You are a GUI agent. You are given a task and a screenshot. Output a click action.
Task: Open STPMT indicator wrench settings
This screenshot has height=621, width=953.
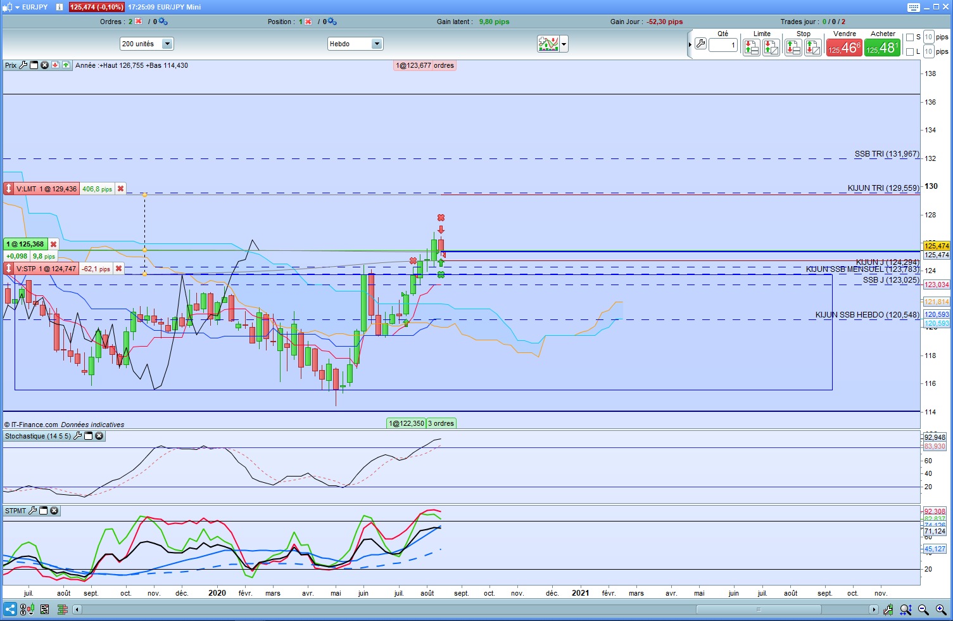pyautogui.click(x=33, y=511)
